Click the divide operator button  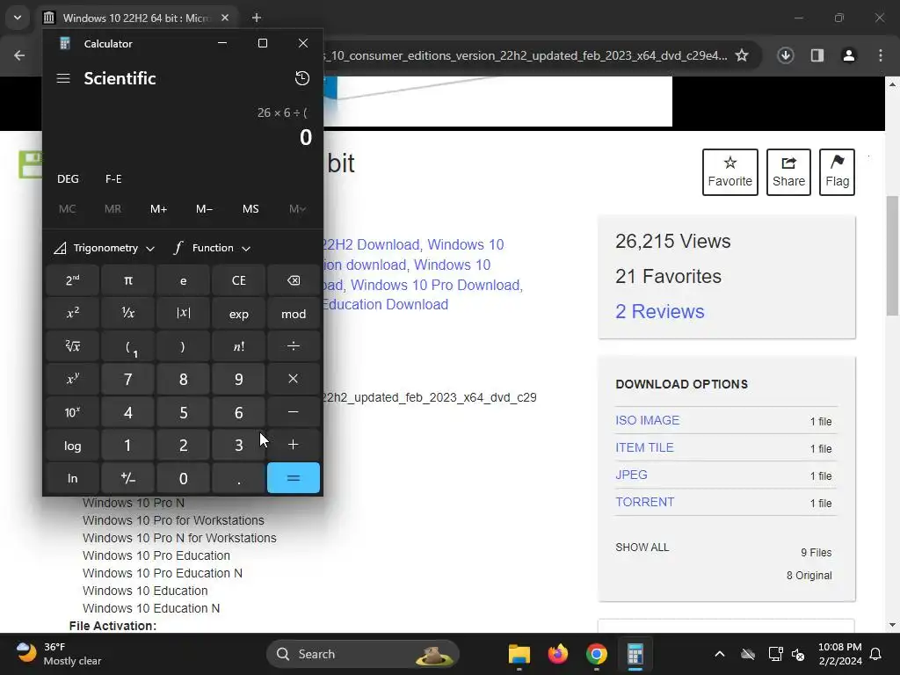294,346
